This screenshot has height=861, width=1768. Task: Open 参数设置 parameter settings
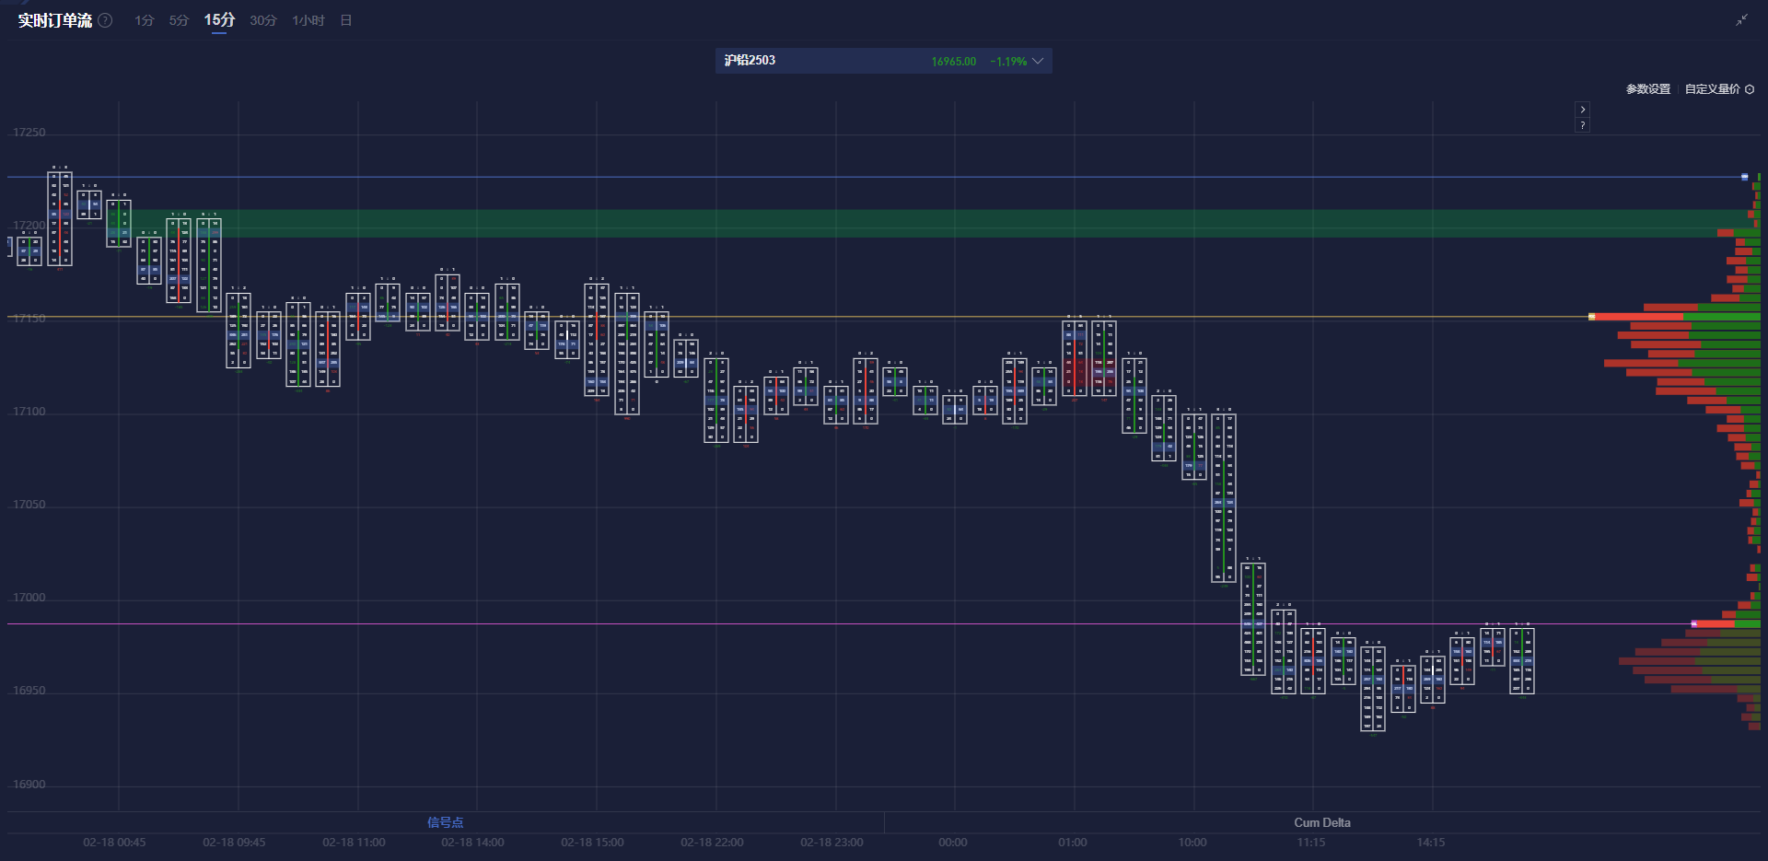click(x=1647, y=89)
